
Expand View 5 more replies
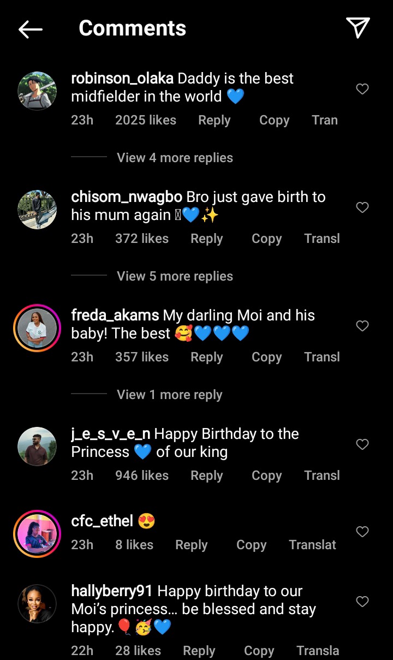(x=175, y=276)
